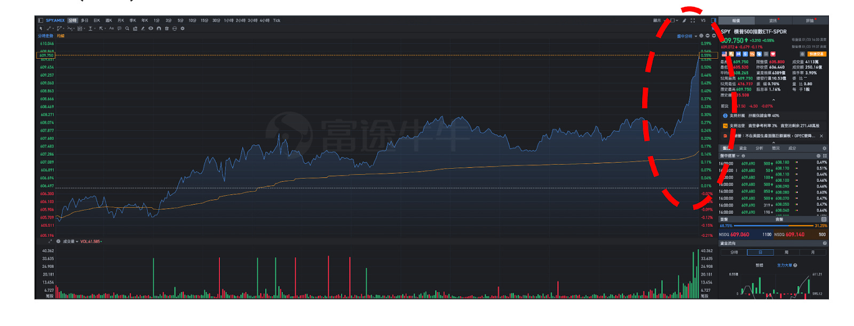Enter fullscreen chart mode
Viewport: 854px width, 326px height.
(x=693, y=20)
